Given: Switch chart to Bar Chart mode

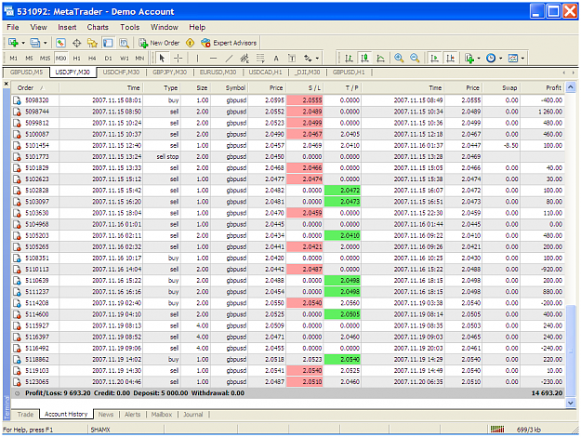Looking at the screenshot, I should click(x=349, y=59).
